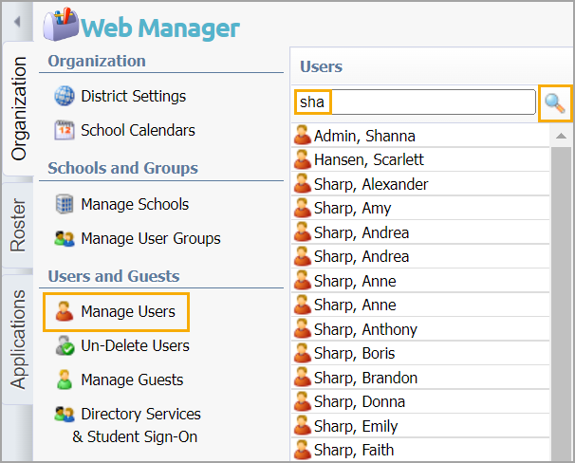Image resolution: width=575 pixels, height=463 pixels.
Task: Select the Organization vertical tab
Action: 18,108
